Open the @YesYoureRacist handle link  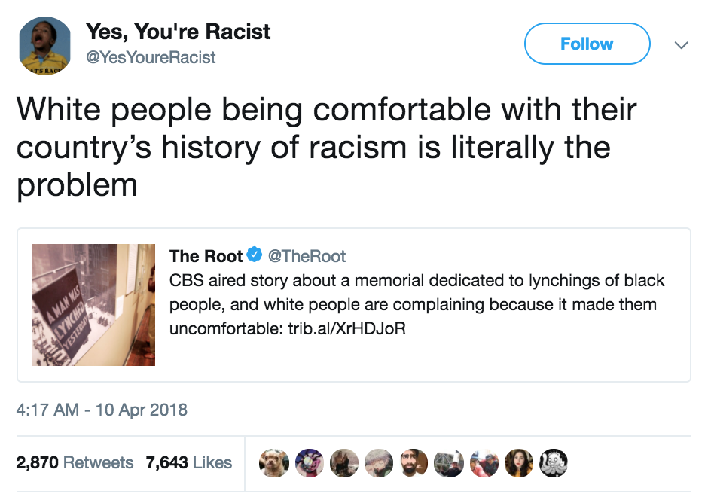(151, 57)
